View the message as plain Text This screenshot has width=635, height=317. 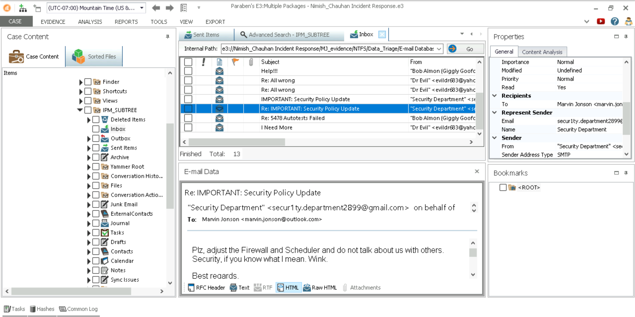click(x=239, y=288)
